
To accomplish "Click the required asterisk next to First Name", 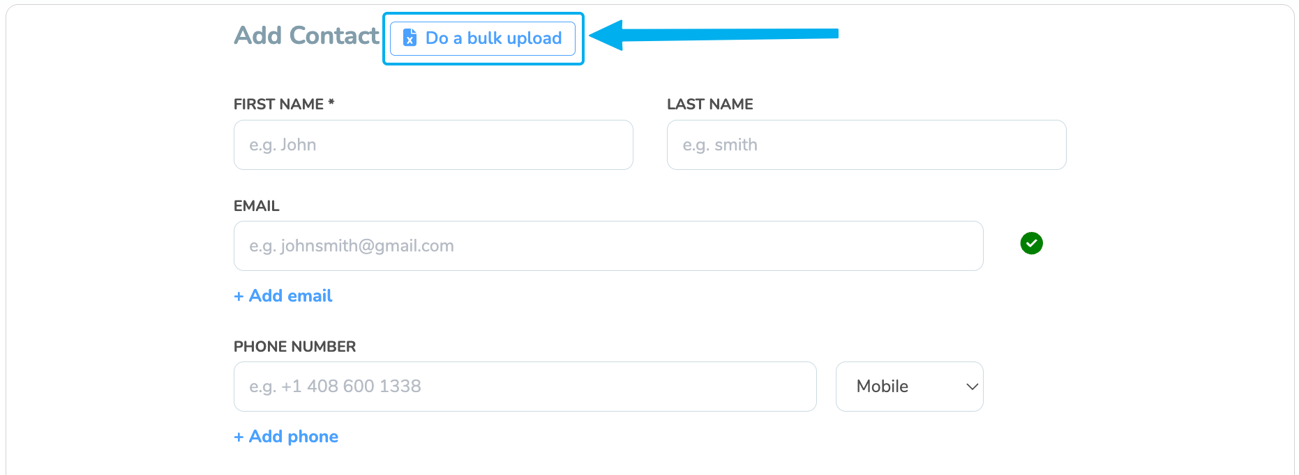I will point(331,103).
